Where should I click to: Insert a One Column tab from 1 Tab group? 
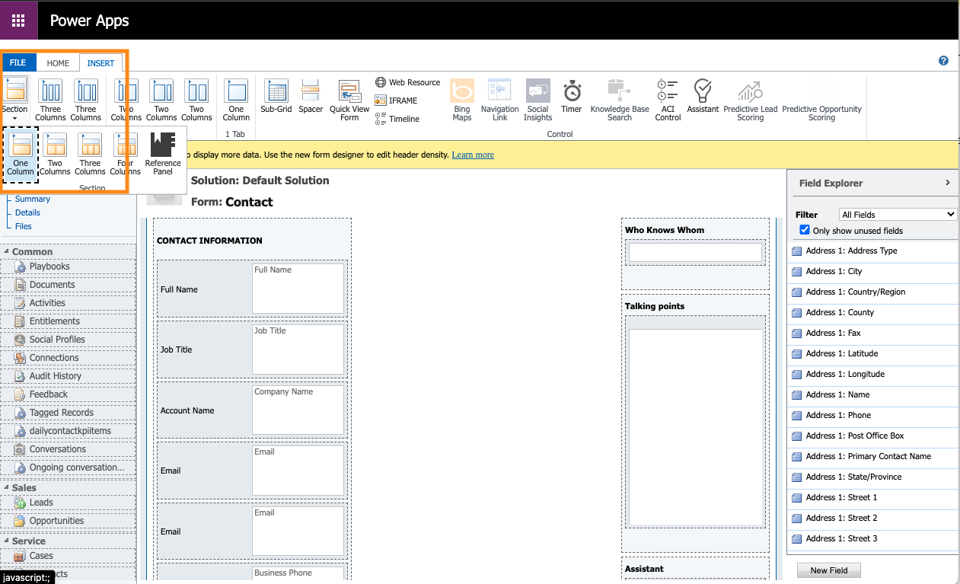(236, 101)
